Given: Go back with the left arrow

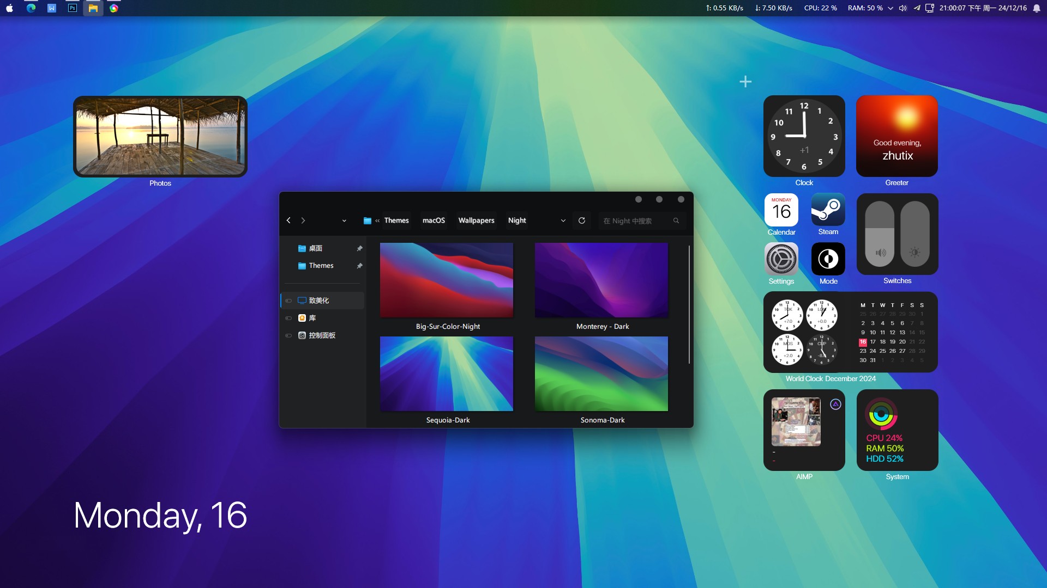Looking at the screenshot, I should click(288, 220).
